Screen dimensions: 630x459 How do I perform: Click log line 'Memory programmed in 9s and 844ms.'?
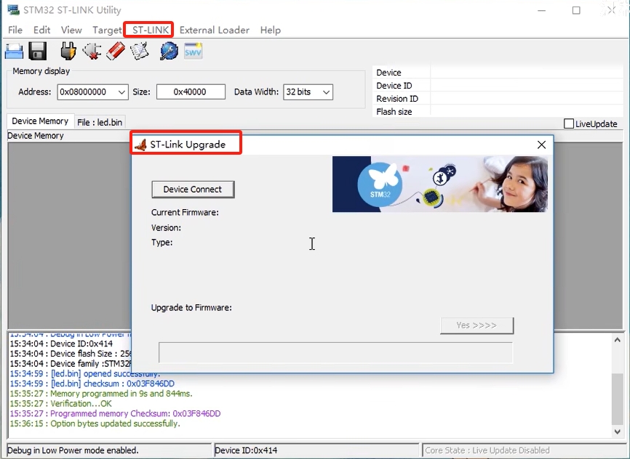[101, 394]
